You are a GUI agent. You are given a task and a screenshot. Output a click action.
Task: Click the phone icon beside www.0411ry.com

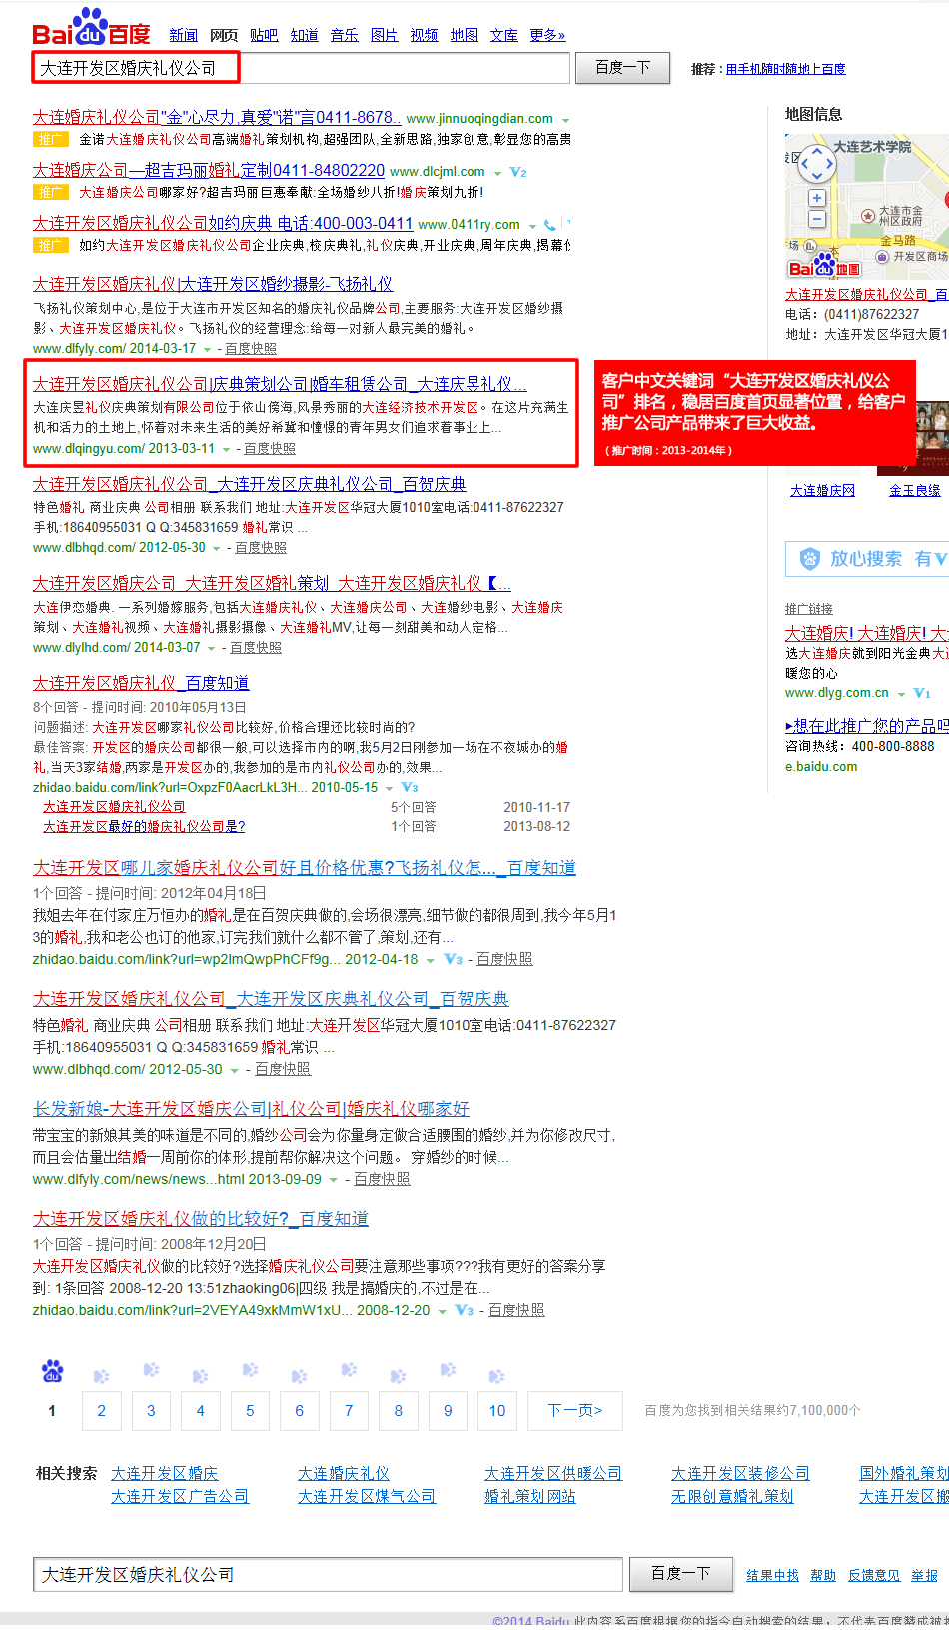pos(550,225)
